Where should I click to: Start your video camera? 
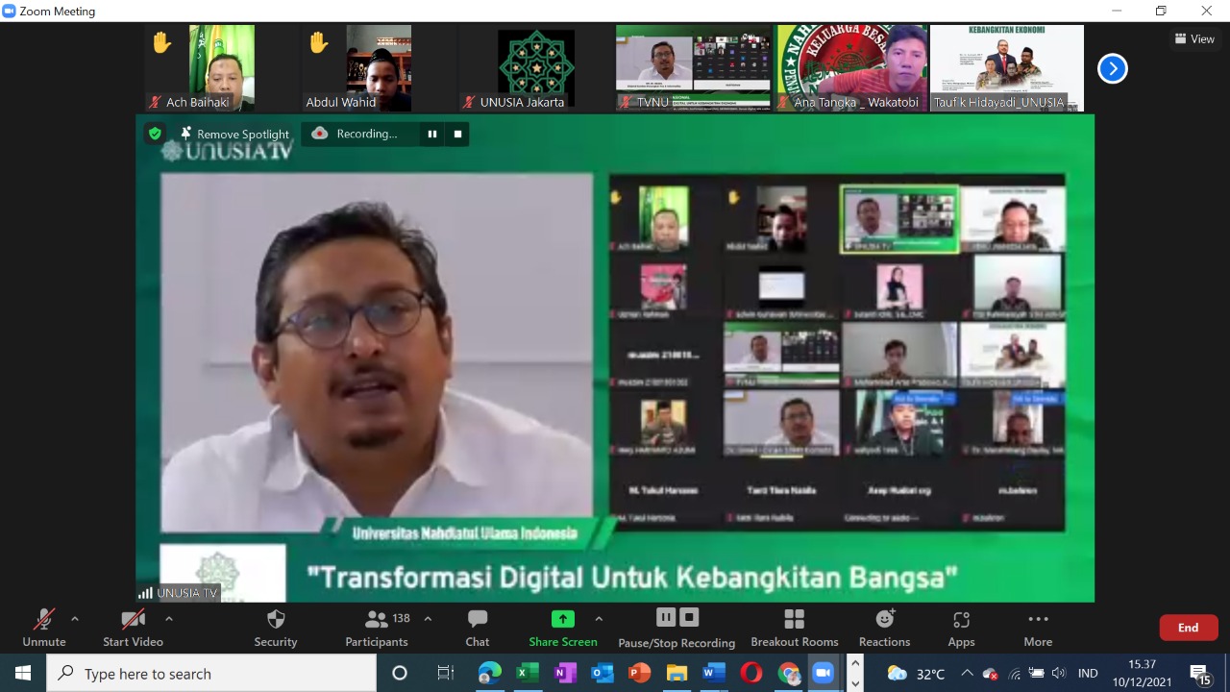tap(133, 626)
